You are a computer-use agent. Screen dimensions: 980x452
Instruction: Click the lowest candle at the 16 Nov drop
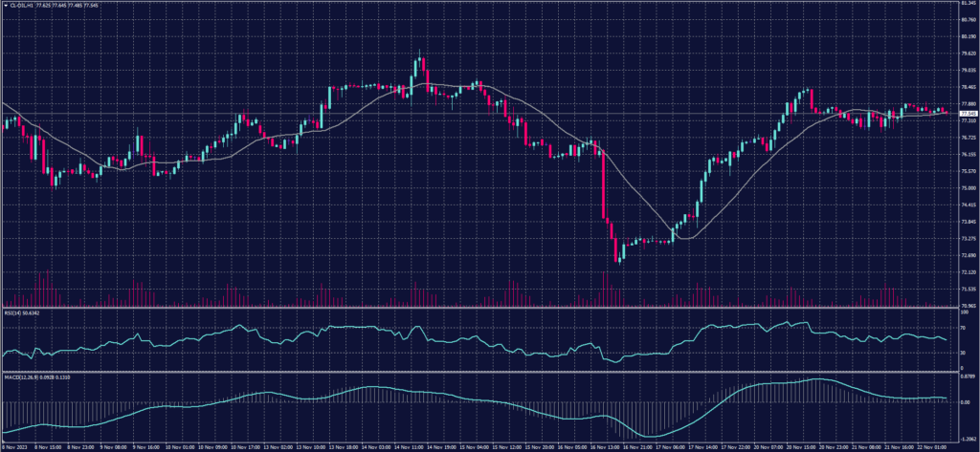coord(617,256)
